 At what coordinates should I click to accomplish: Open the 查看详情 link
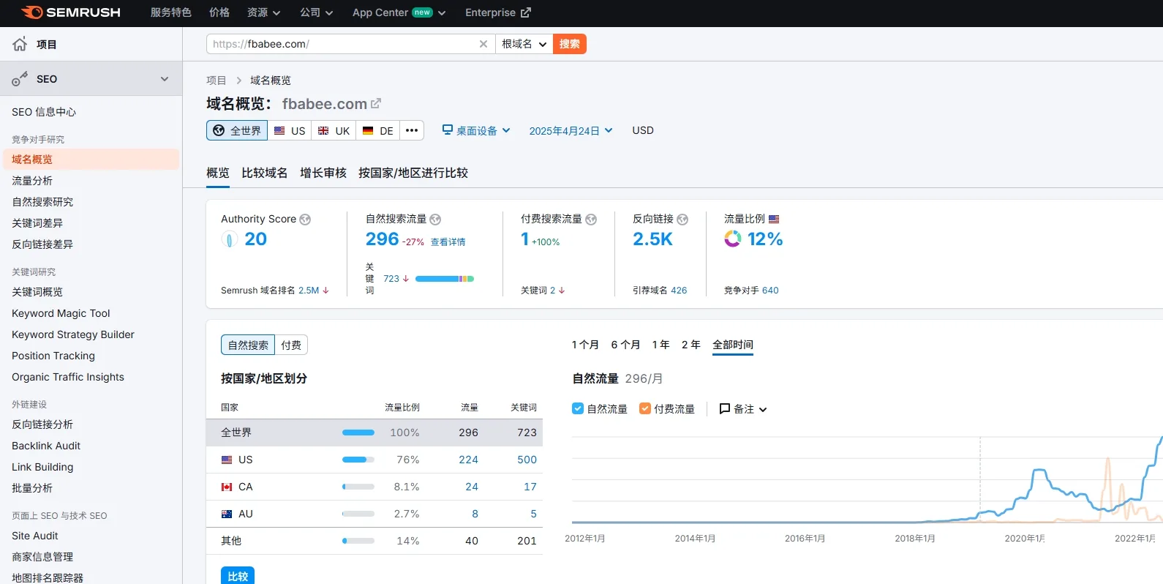click(448, 242)
